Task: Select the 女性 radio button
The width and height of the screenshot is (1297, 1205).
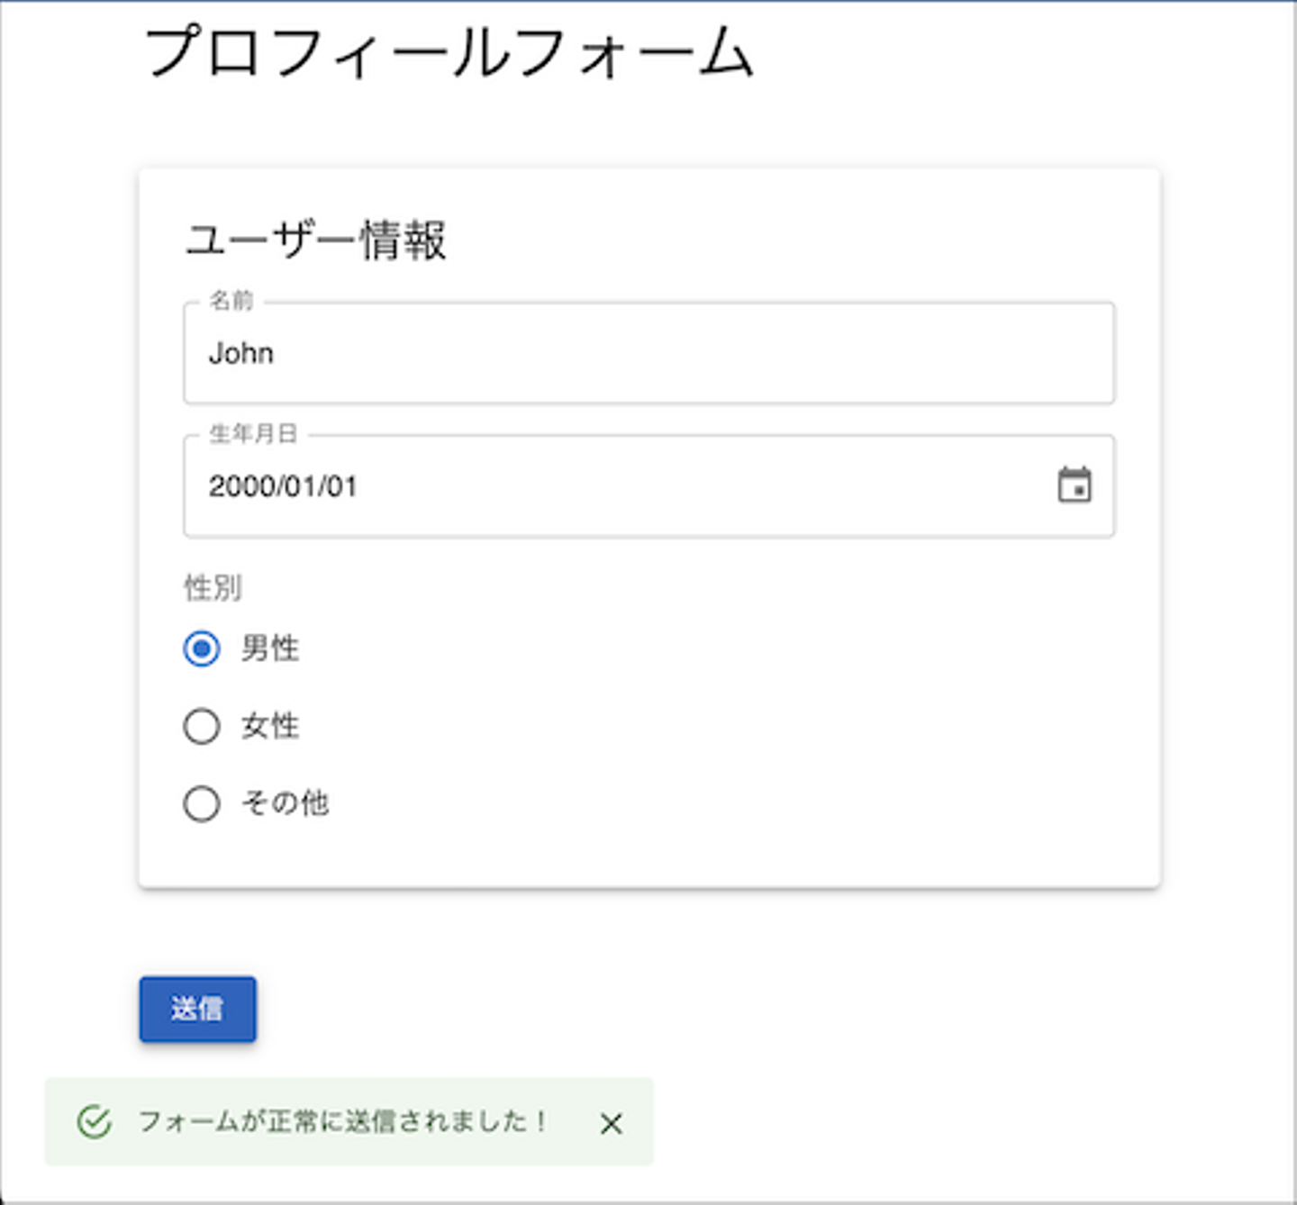Action: coord(202,726)
